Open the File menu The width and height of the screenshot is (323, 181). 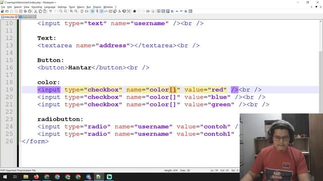(3, 7)
